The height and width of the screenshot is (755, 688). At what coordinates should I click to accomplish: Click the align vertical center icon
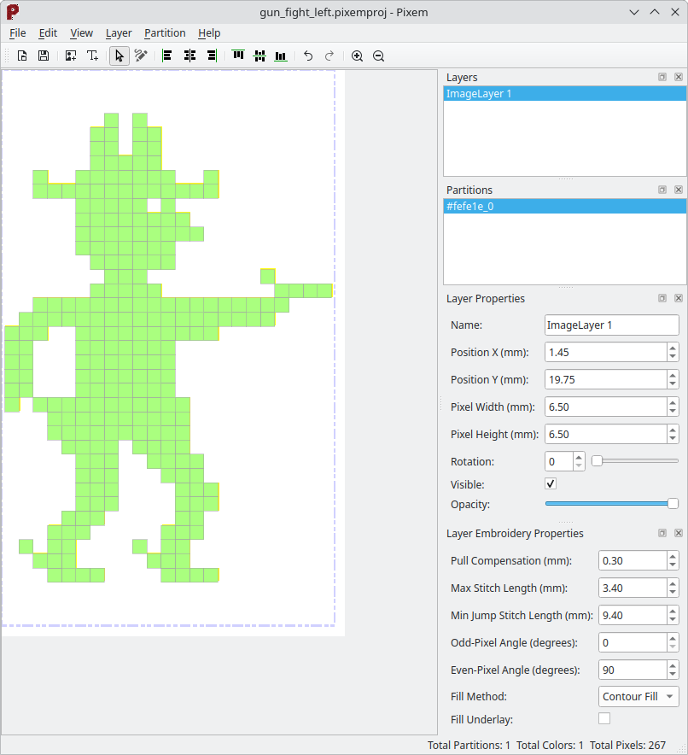259,56
